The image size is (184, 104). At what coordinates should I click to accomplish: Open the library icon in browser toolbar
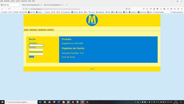click(x=147, y=9)
